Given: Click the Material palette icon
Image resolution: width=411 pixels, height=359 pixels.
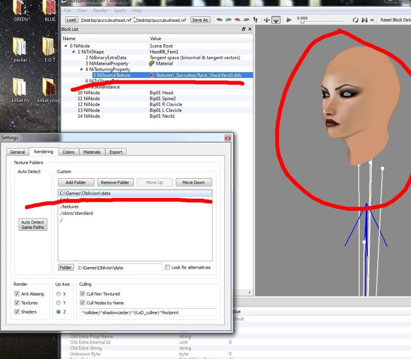Looking at the screenshot, I should pyautogui.click(x=152, y=63).
